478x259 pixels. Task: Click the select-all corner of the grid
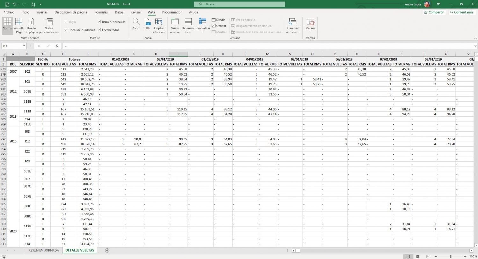click(3, 54)
